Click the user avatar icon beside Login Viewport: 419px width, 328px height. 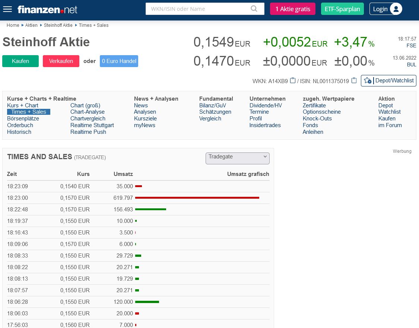(396, 9)
